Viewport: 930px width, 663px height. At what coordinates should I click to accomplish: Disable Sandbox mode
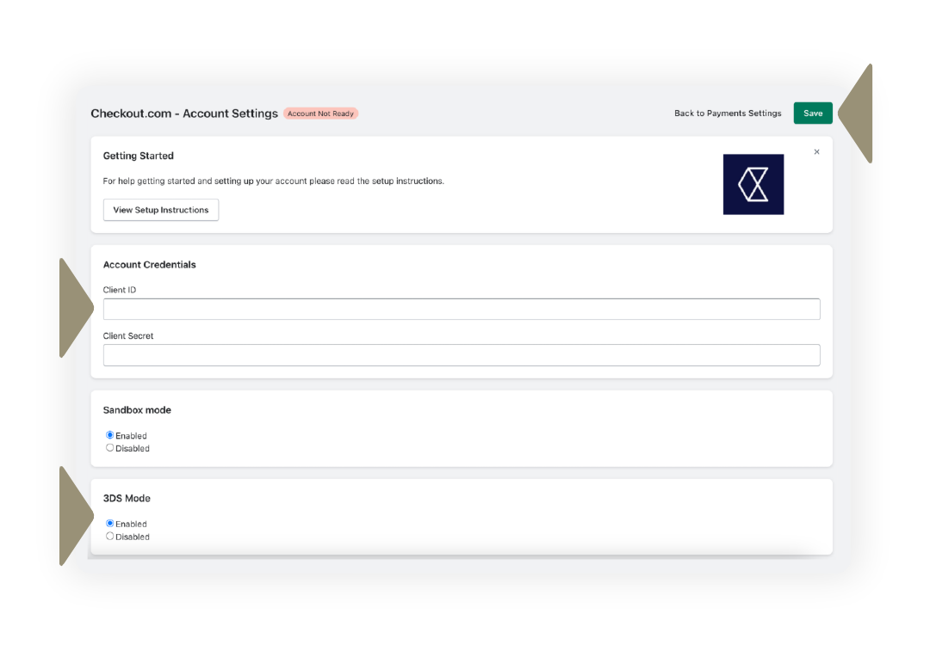pos(109,447)
